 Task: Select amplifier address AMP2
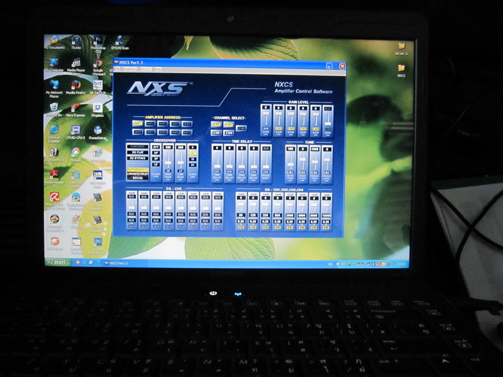tap(150, 123)
